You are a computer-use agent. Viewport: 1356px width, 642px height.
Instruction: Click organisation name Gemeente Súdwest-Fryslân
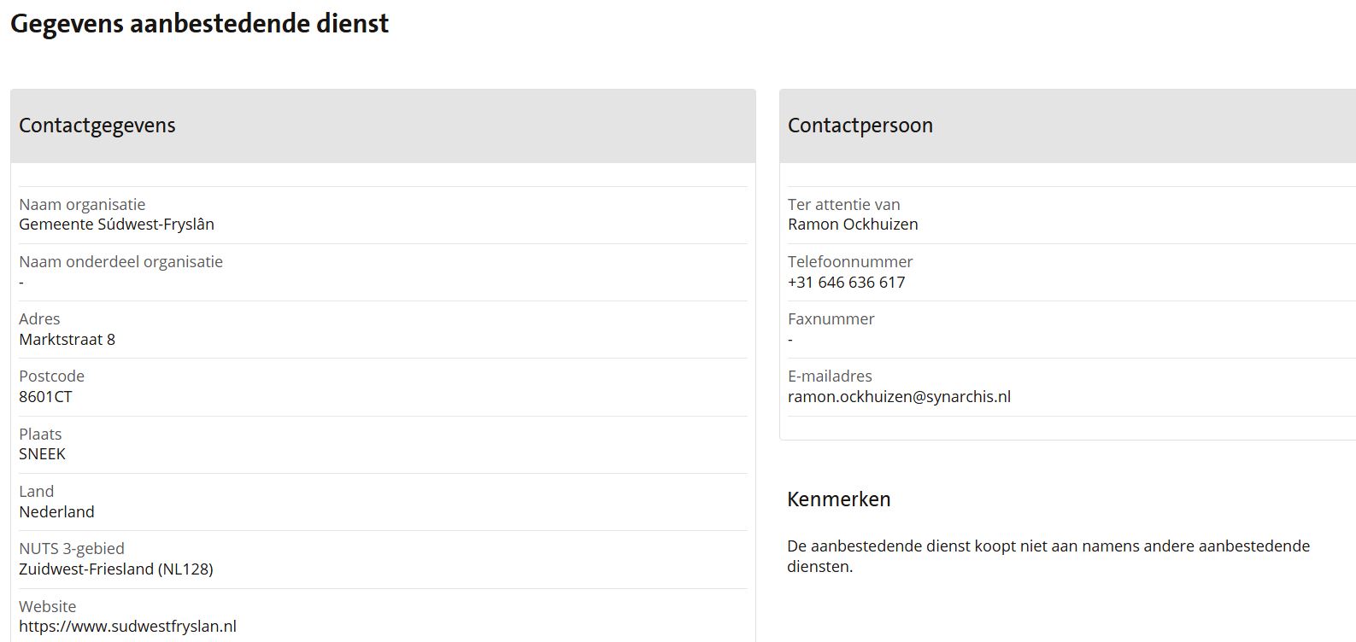pyautogui.click(x=116, y=225)
